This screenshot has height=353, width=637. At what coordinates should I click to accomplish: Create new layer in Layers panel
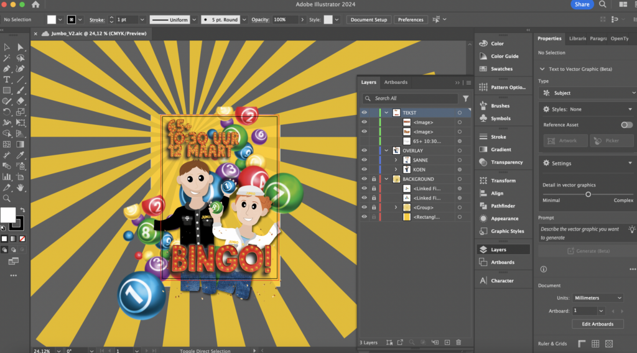point(447,342)
